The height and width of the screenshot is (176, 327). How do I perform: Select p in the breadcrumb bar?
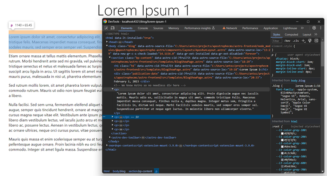(x=157, y=171)
